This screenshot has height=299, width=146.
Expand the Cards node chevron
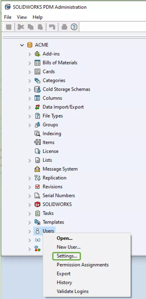click(x=30, y=72)
